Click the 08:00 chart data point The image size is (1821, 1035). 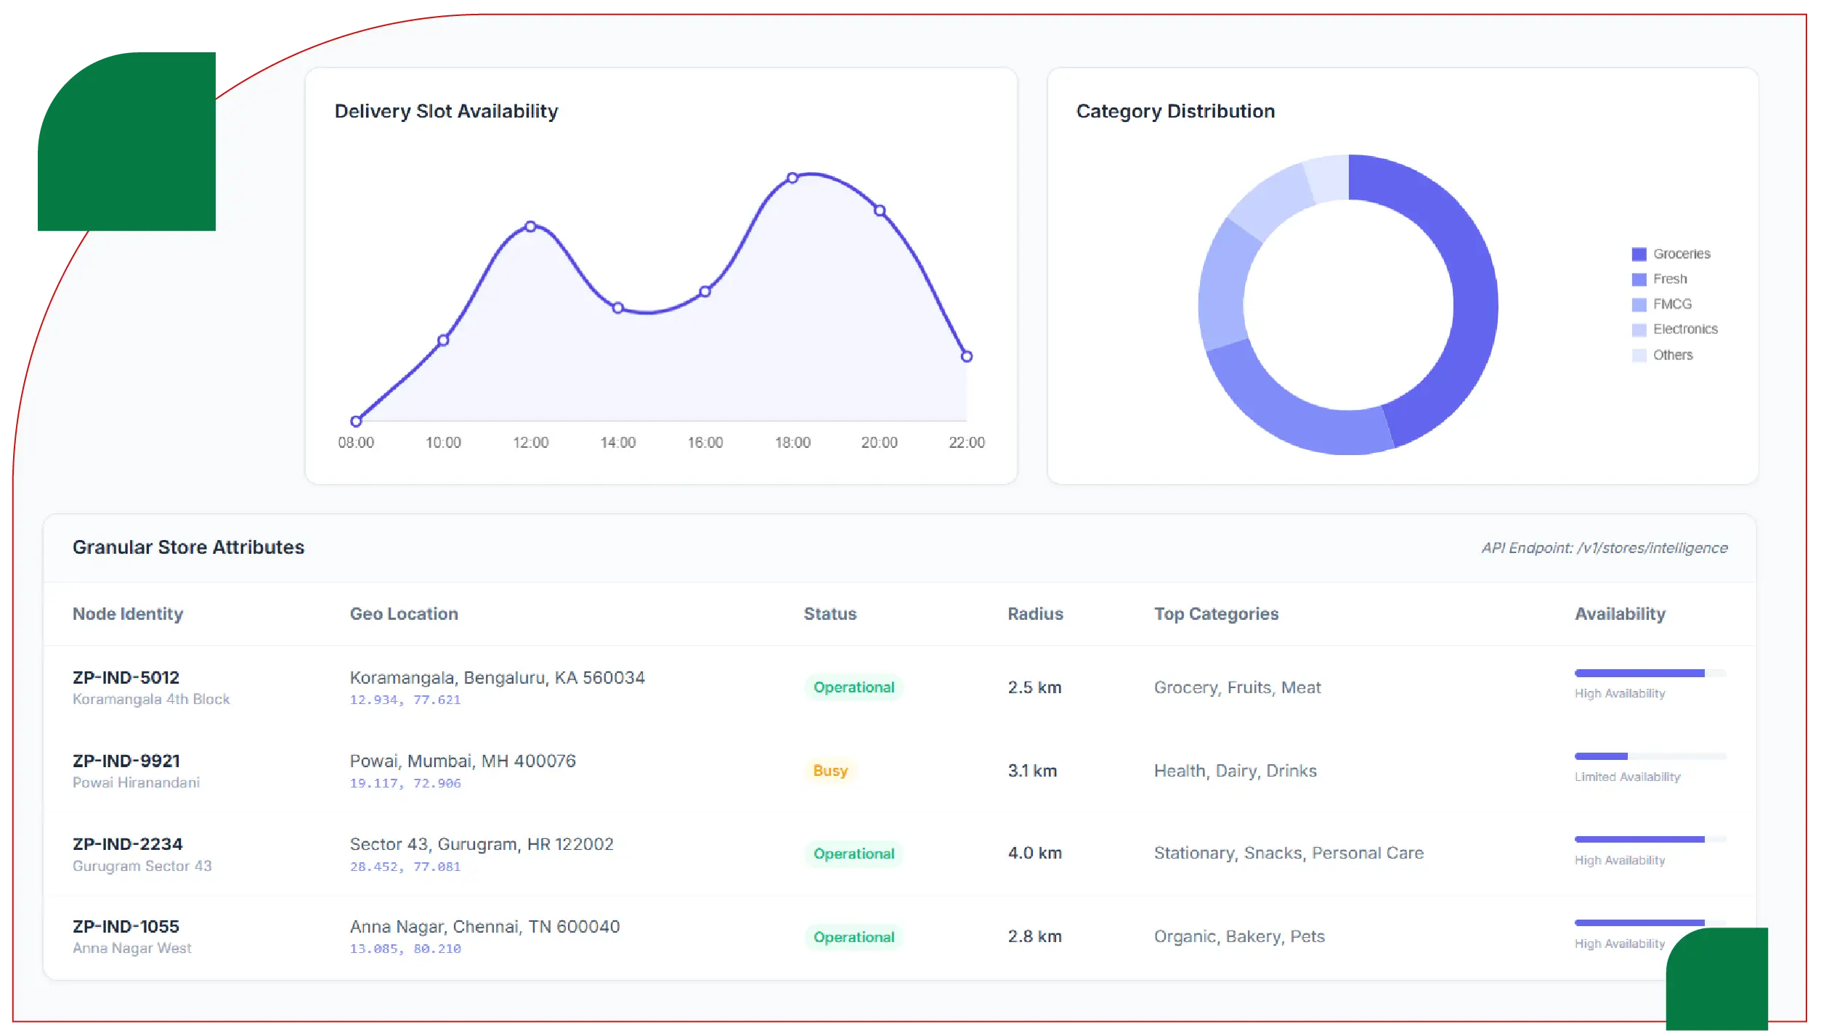356,421
